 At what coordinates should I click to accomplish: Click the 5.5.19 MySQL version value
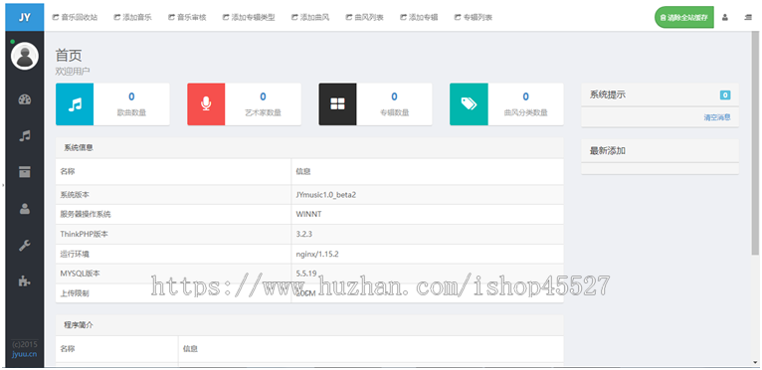[x=306, y=274]
